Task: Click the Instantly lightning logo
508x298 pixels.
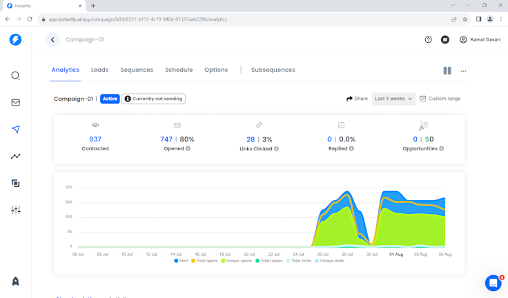Action: tap(15, 39)
